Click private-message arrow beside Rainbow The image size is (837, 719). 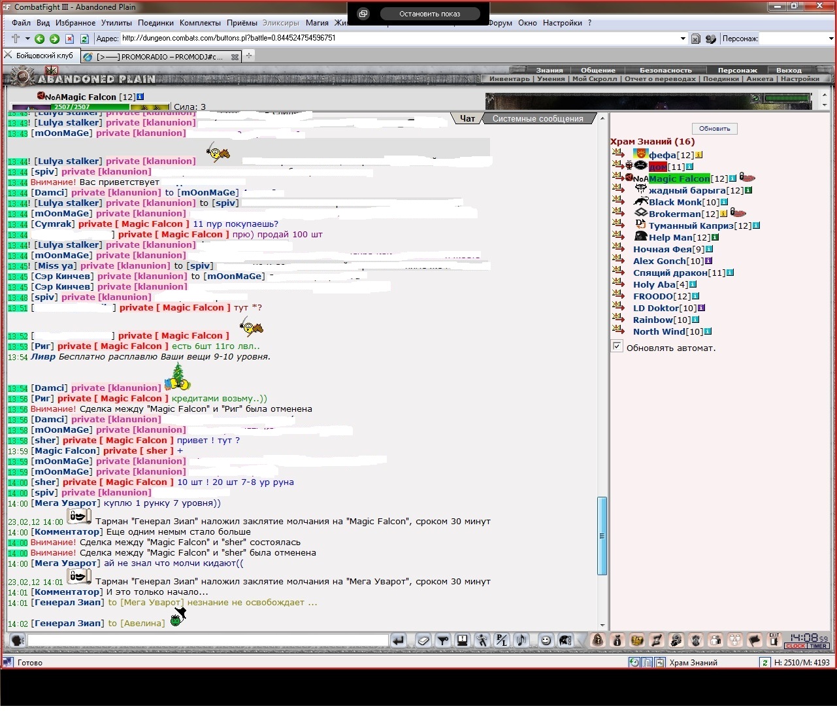[x=618, y=319]
